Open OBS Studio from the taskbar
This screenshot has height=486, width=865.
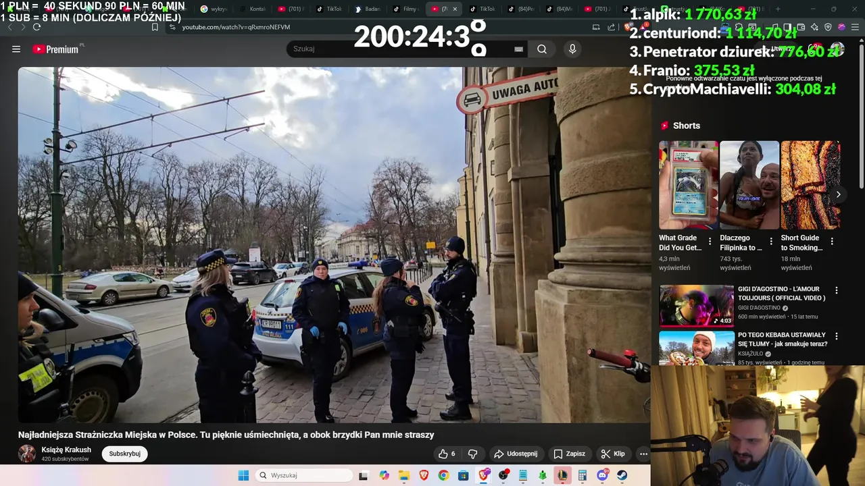point(503,475)
